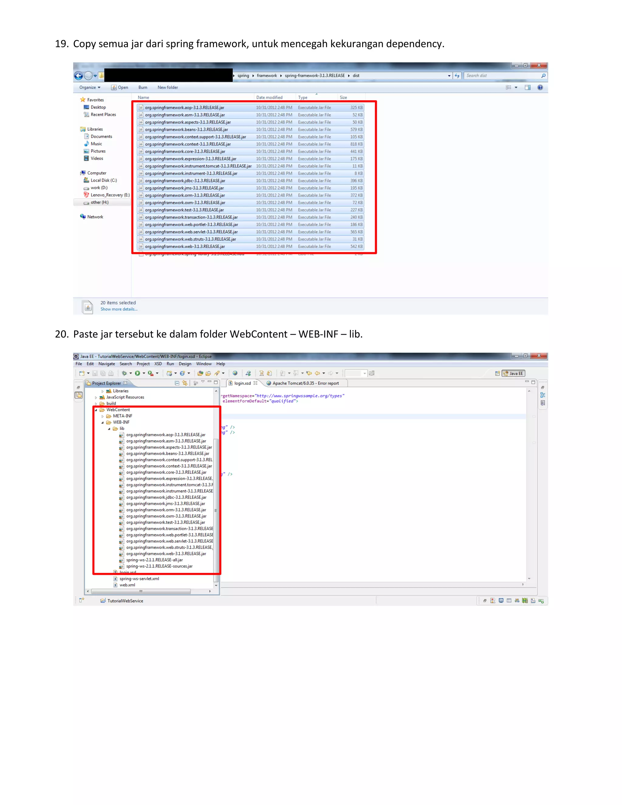The height and width of the screenshot is (805, 622).
Task: Click Burn in Explorer toolbar
Action: click(143, 87)
